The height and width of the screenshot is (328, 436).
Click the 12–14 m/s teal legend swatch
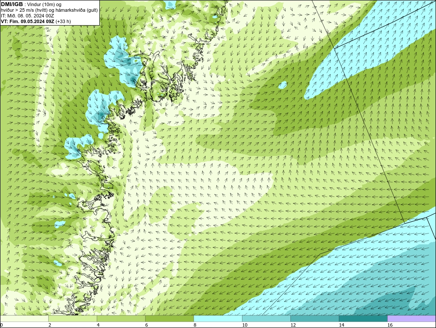(x=315, y=318)
